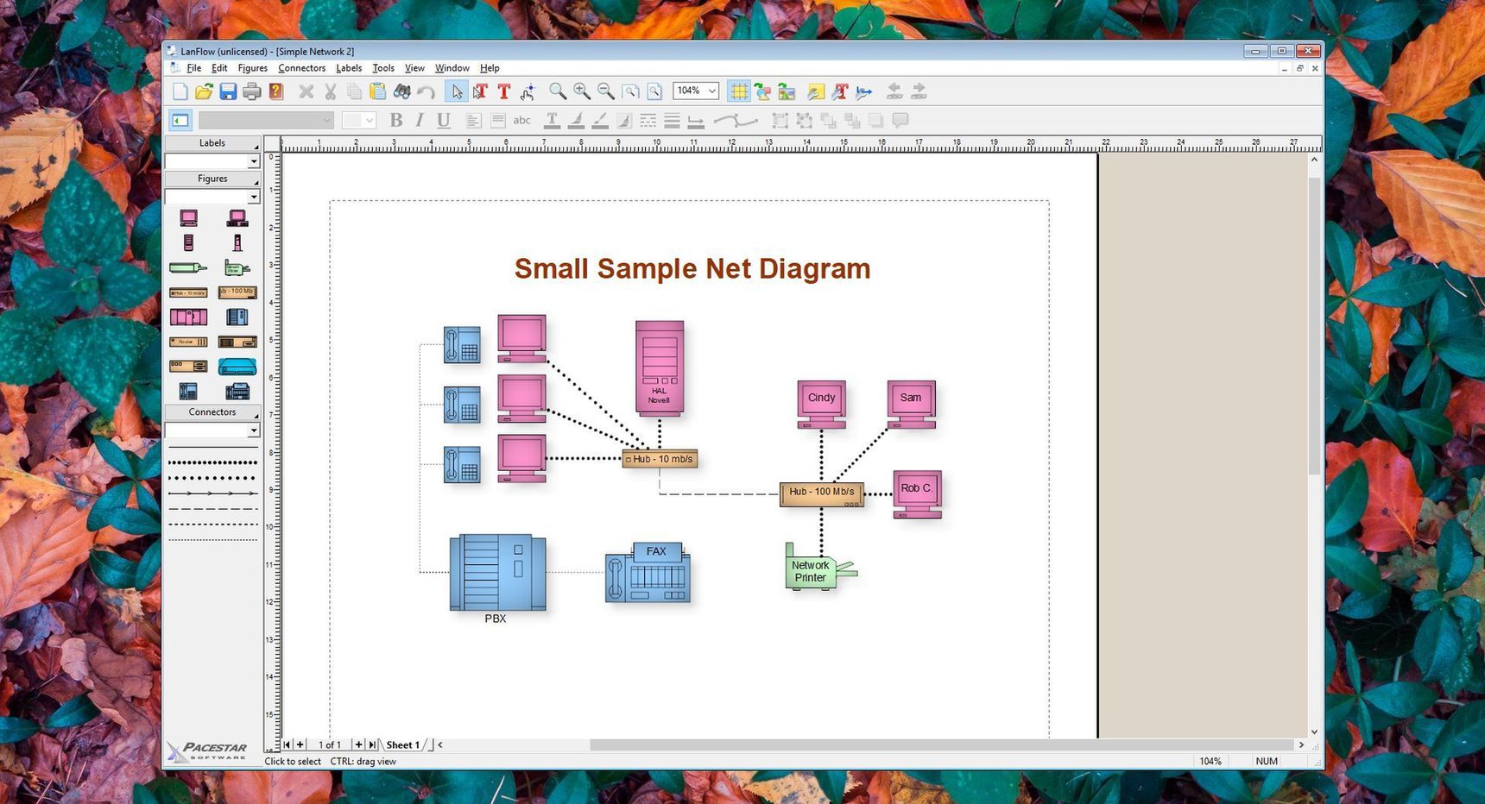Click the Zoom Out minus magnifier
1485x804 pixels.
[x=606, y=91]
